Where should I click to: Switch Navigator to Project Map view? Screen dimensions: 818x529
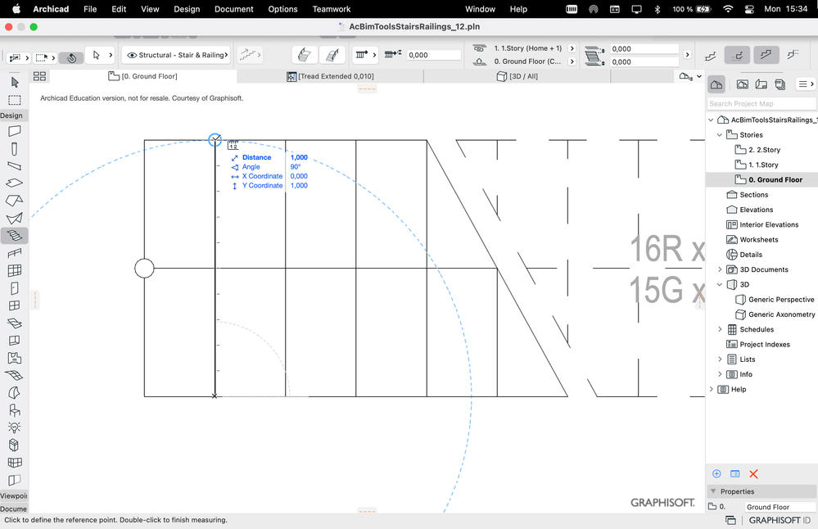tap(716, 84)
